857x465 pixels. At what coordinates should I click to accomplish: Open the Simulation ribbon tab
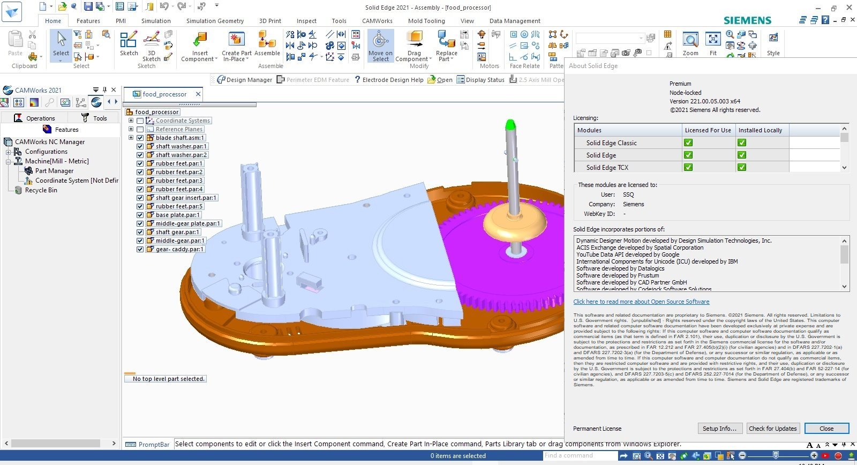point(156,21)
